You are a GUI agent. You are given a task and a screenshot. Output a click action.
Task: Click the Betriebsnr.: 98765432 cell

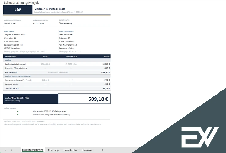(x=13, y=45)
